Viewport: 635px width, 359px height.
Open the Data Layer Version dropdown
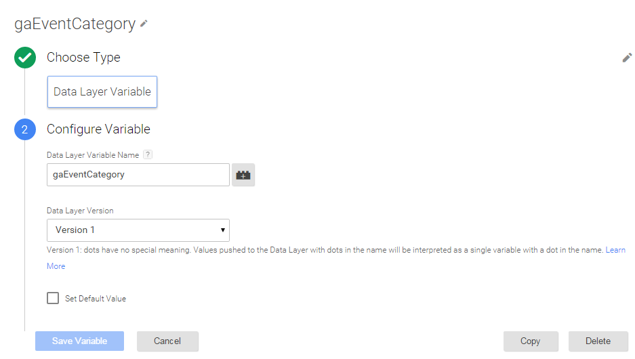(138, 230)
